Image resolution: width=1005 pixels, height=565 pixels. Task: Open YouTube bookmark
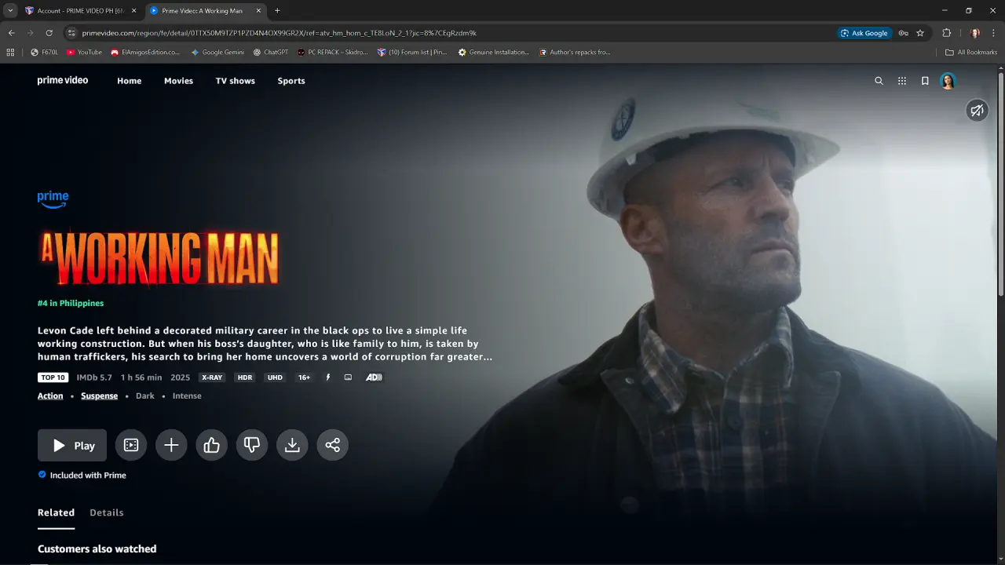coord(84,53)
